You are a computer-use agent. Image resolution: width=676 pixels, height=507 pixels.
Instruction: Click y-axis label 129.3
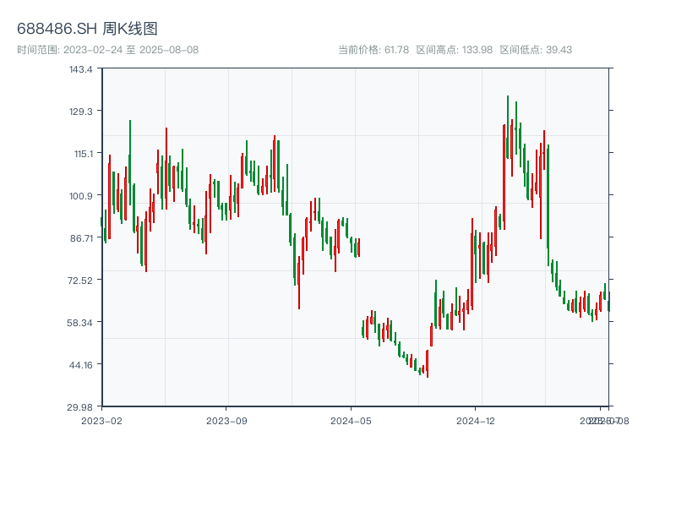[80, 112]
